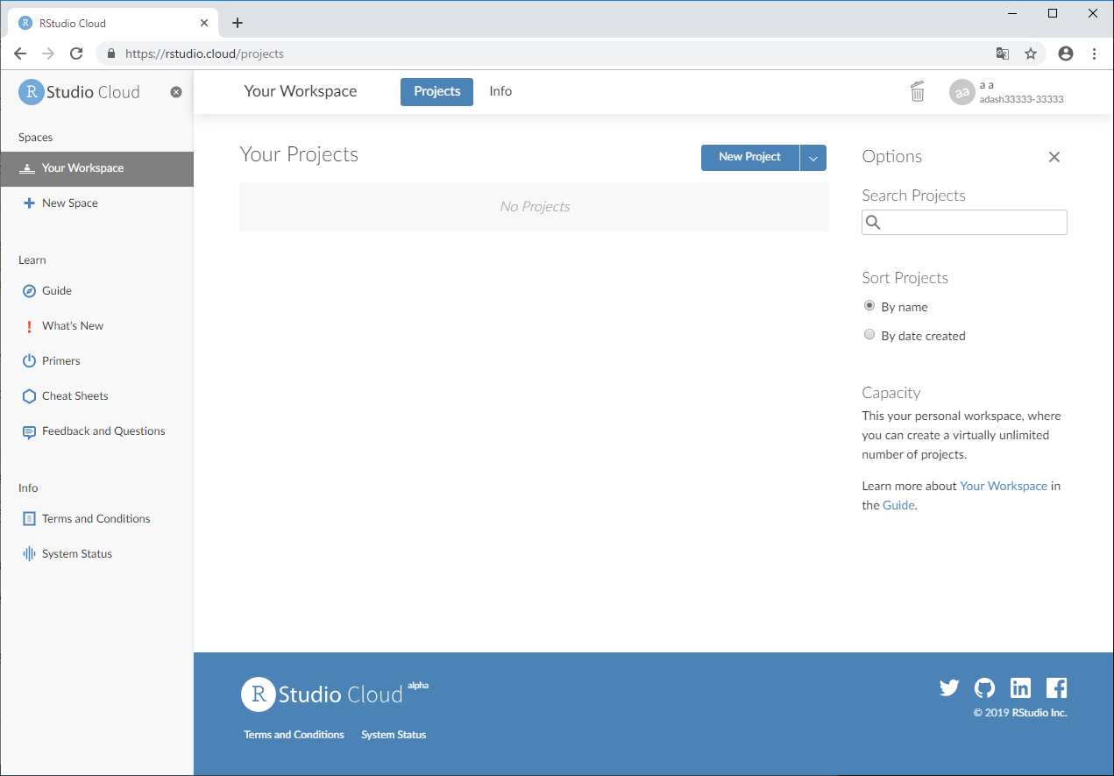1114x776 pixels.
Task: Click the trash can icon in header
Action: 917,91
